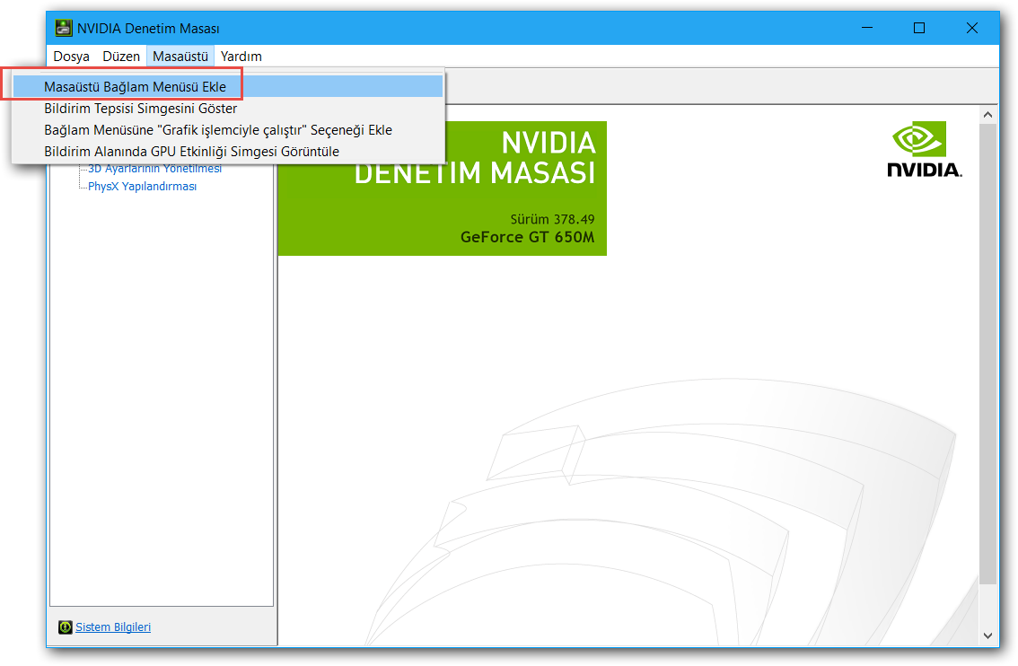This screenshot has height=666, width=1018.
Task: Click the Sürüm 378.49 text
Action: pyautogui.click(x=552, y=219)
